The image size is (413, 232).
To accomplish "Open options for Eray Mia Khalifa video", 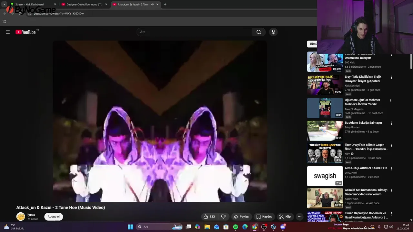I will 392,77.
